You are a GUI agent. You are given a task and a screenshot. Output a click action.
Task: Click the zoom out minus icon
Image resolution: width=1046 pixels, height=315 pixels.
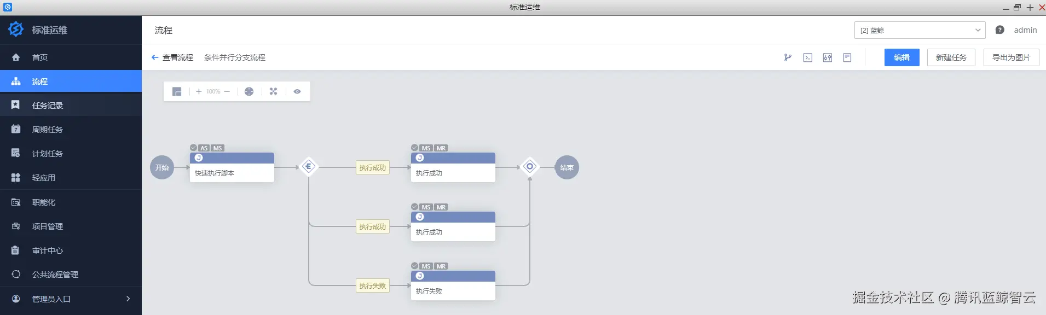click(x=227, y=92)
